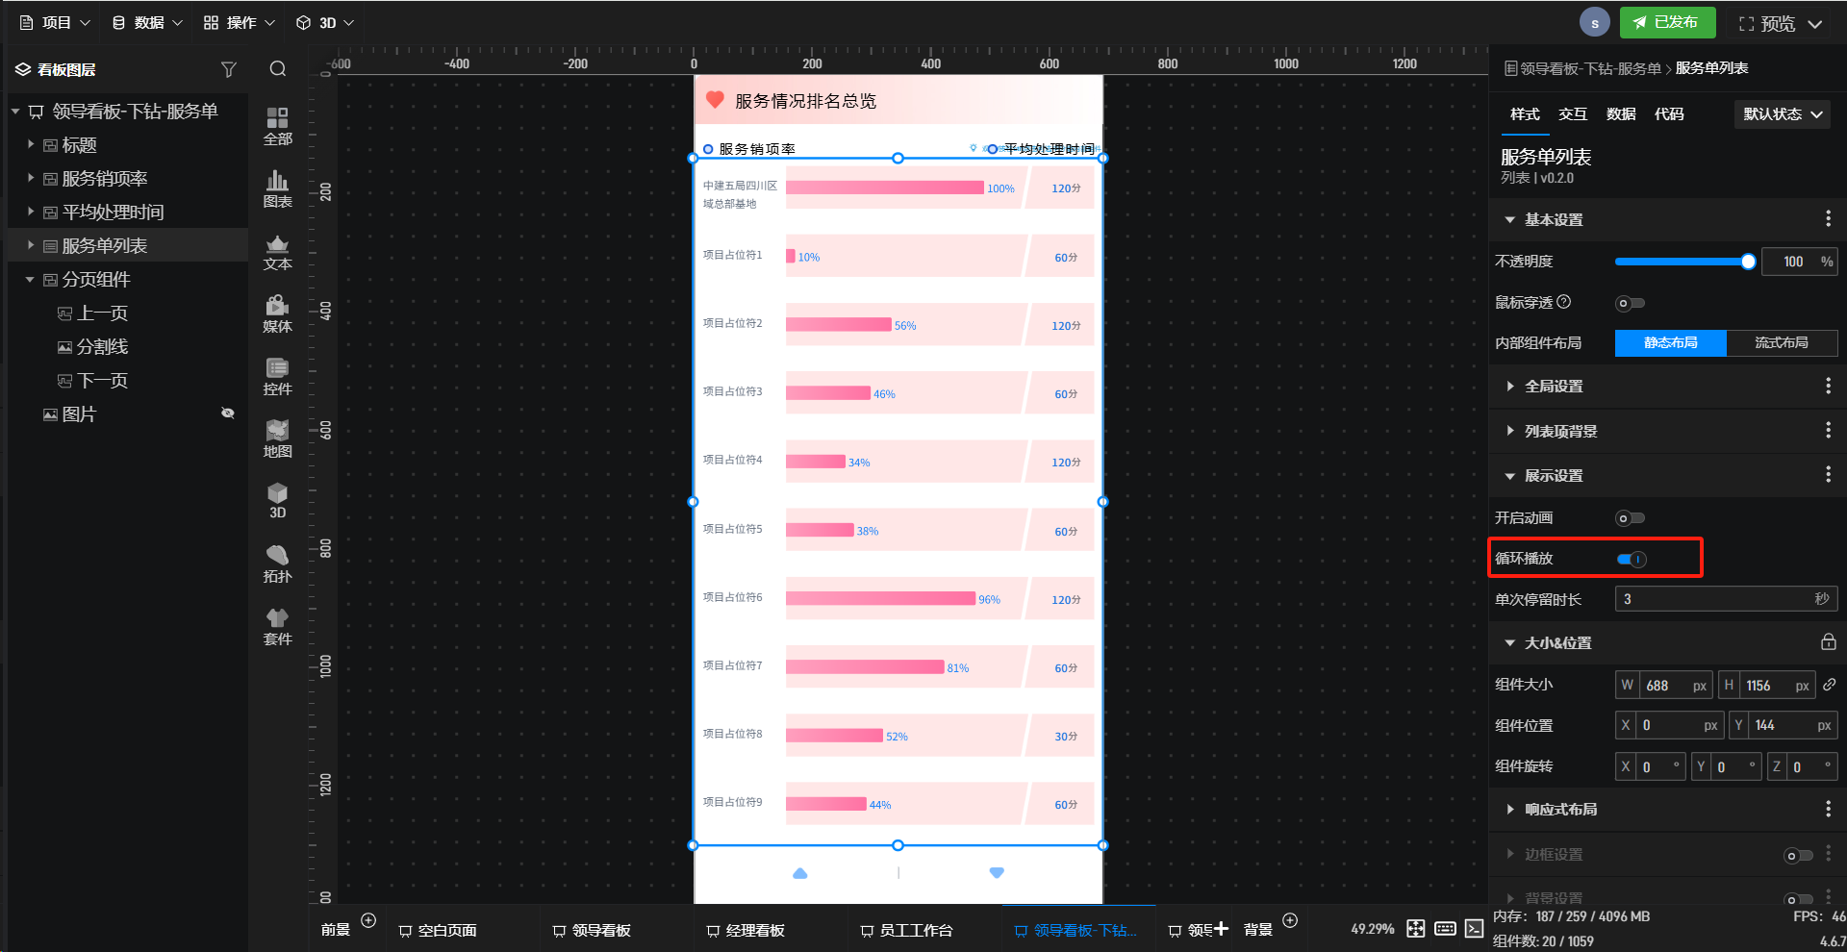Click the 拓扑 topology component icon
Image resolution: width=1847 pixels, height=952 pixels.
click(x=277, y=564)
